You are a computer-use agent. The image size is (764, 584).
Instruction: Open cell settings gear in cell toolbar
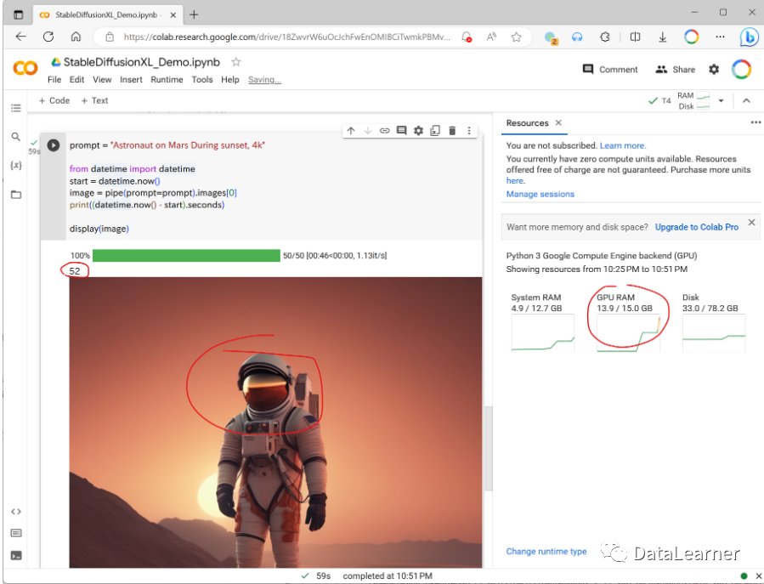tap(418, 131)
